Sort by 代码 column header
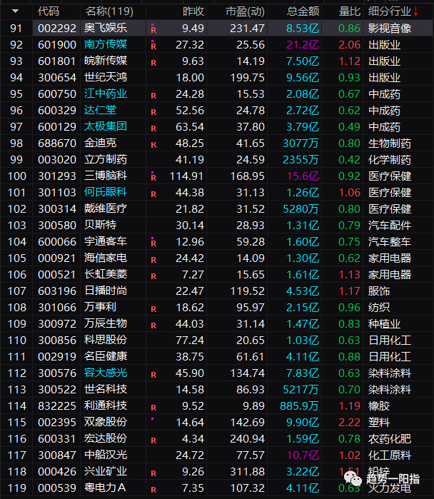The height and width of the screenshot is (499, 434). (49, 11)
